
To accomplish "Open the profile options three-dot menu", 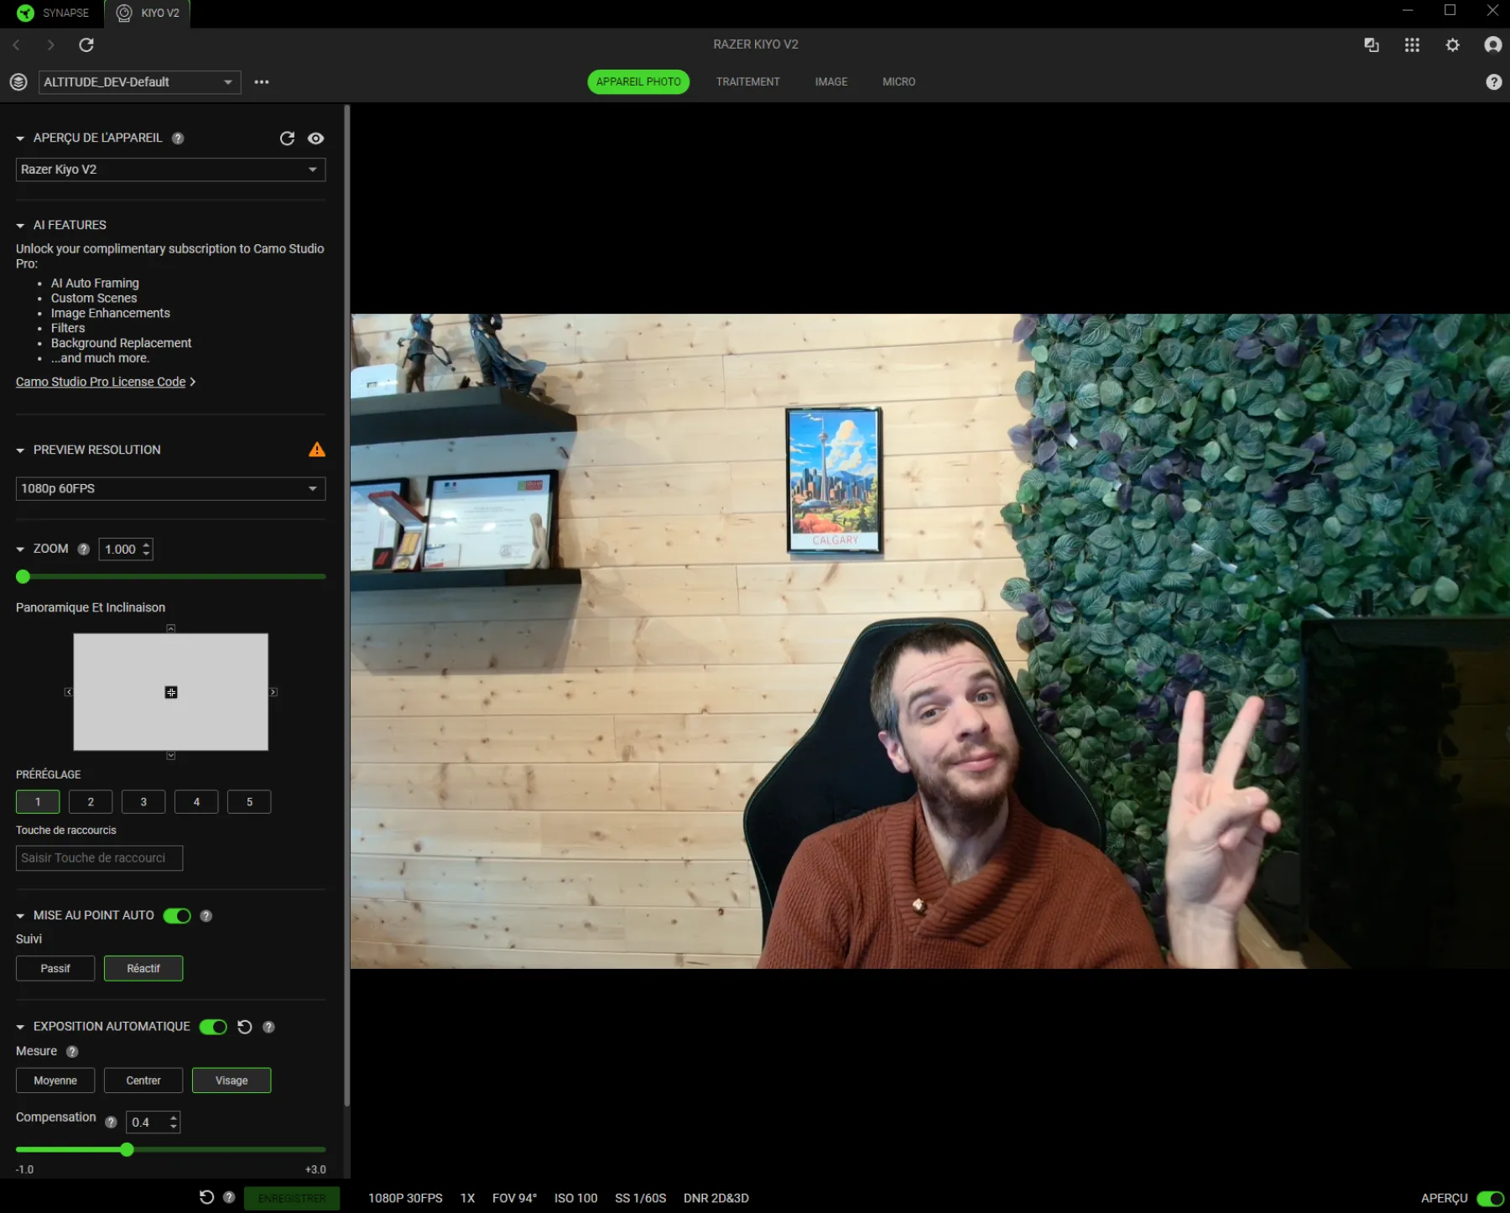I will [x=262, y=82].
